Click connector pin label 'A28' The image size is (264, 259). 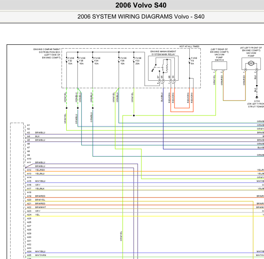(x=29, y=230)
